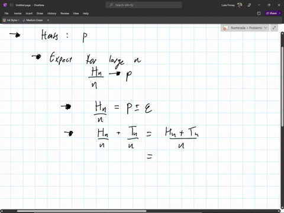284x213 pixels.
Task: Open the sticky notes feed icon
Action: 259,14
